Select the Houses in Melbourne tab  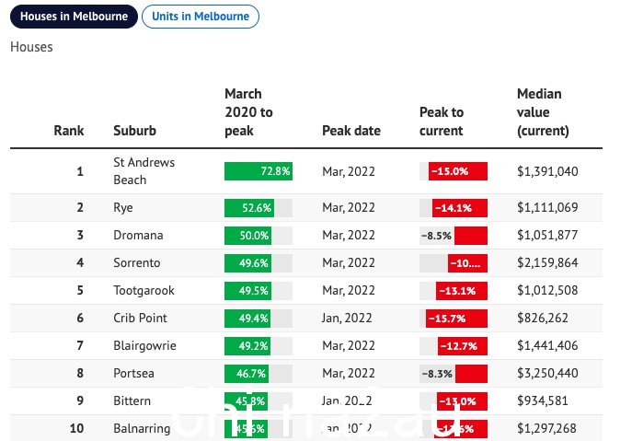tap(74, 17)
